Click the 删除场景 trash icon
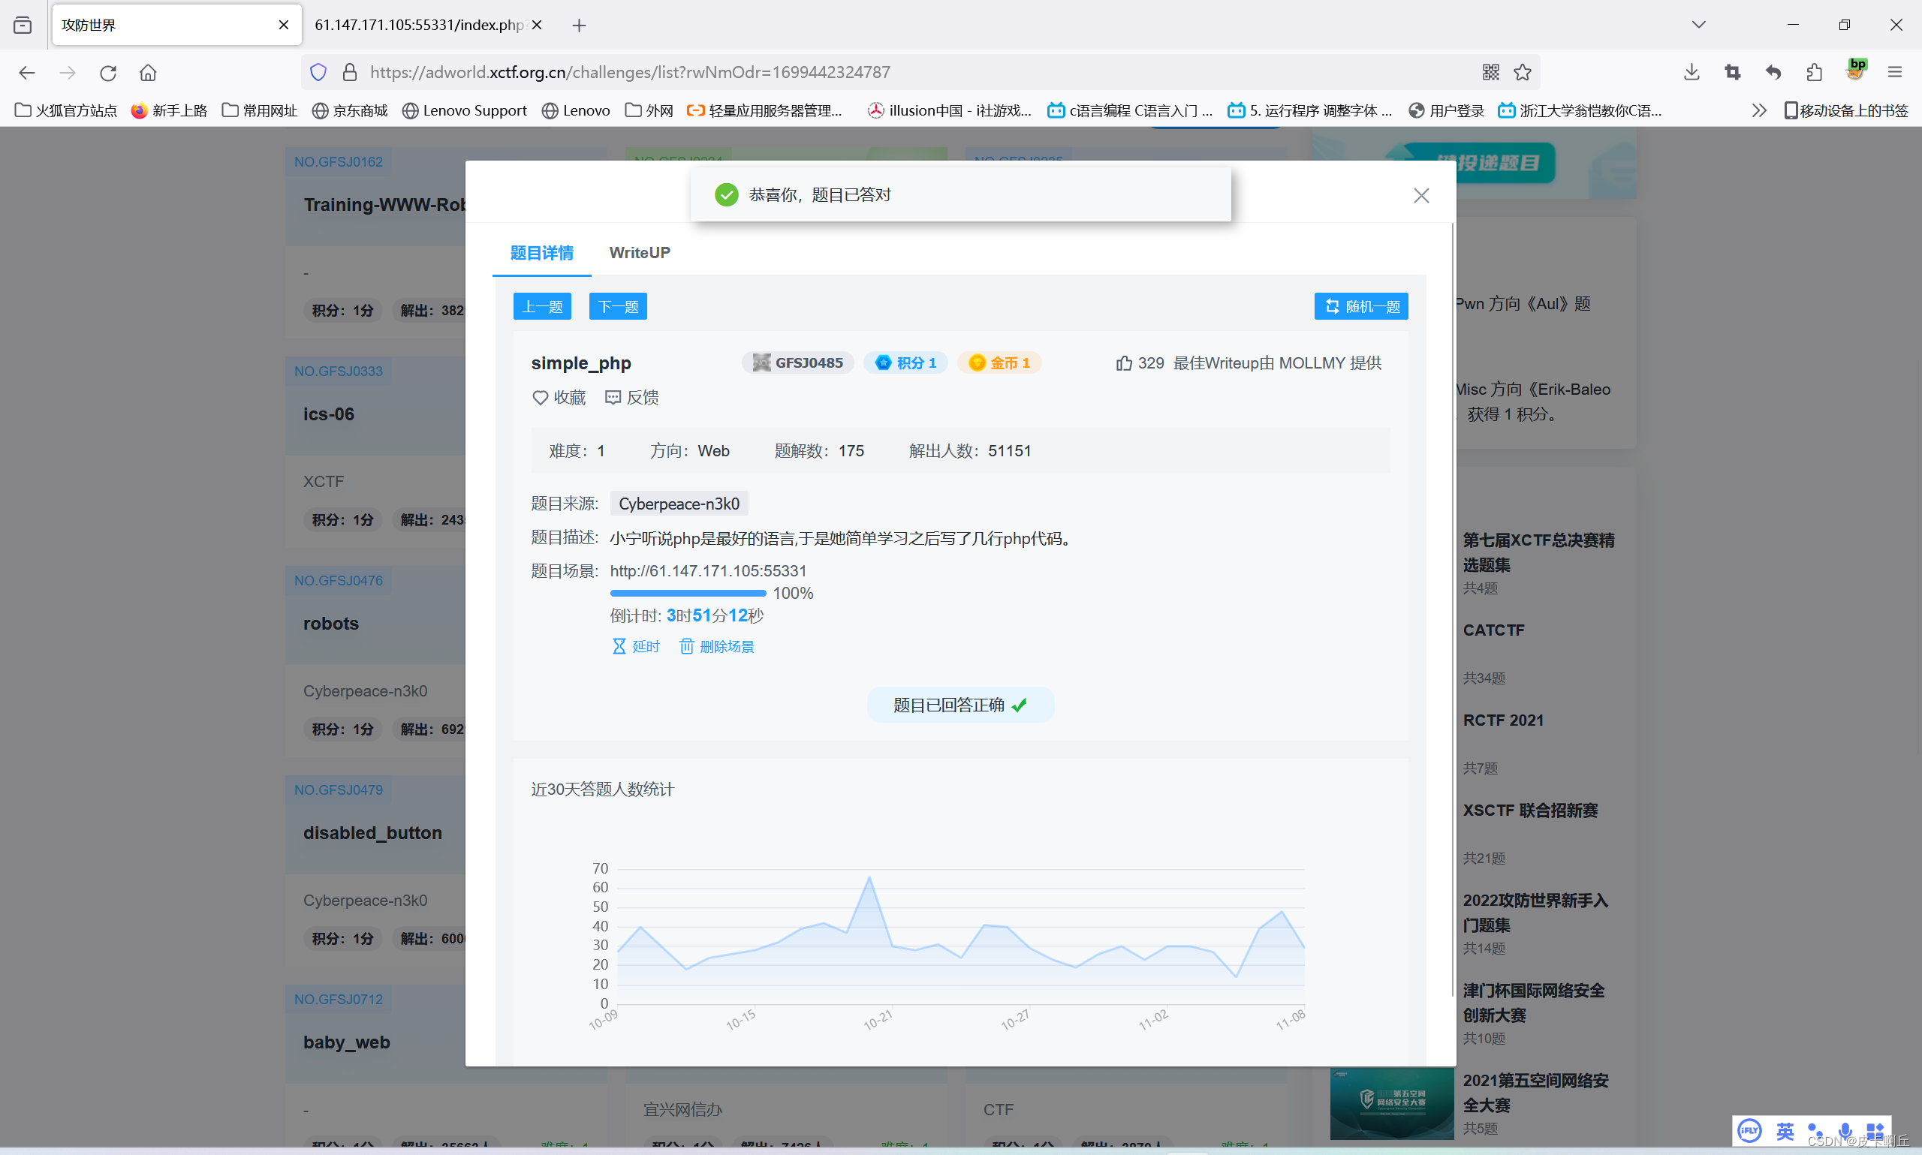 (688, 646)
